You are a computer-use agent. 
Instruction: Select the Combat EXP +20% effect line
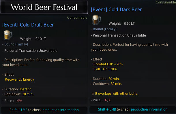coord(108,64)
